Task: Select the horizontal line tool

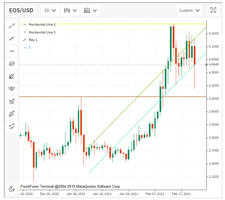Action: 12,51
